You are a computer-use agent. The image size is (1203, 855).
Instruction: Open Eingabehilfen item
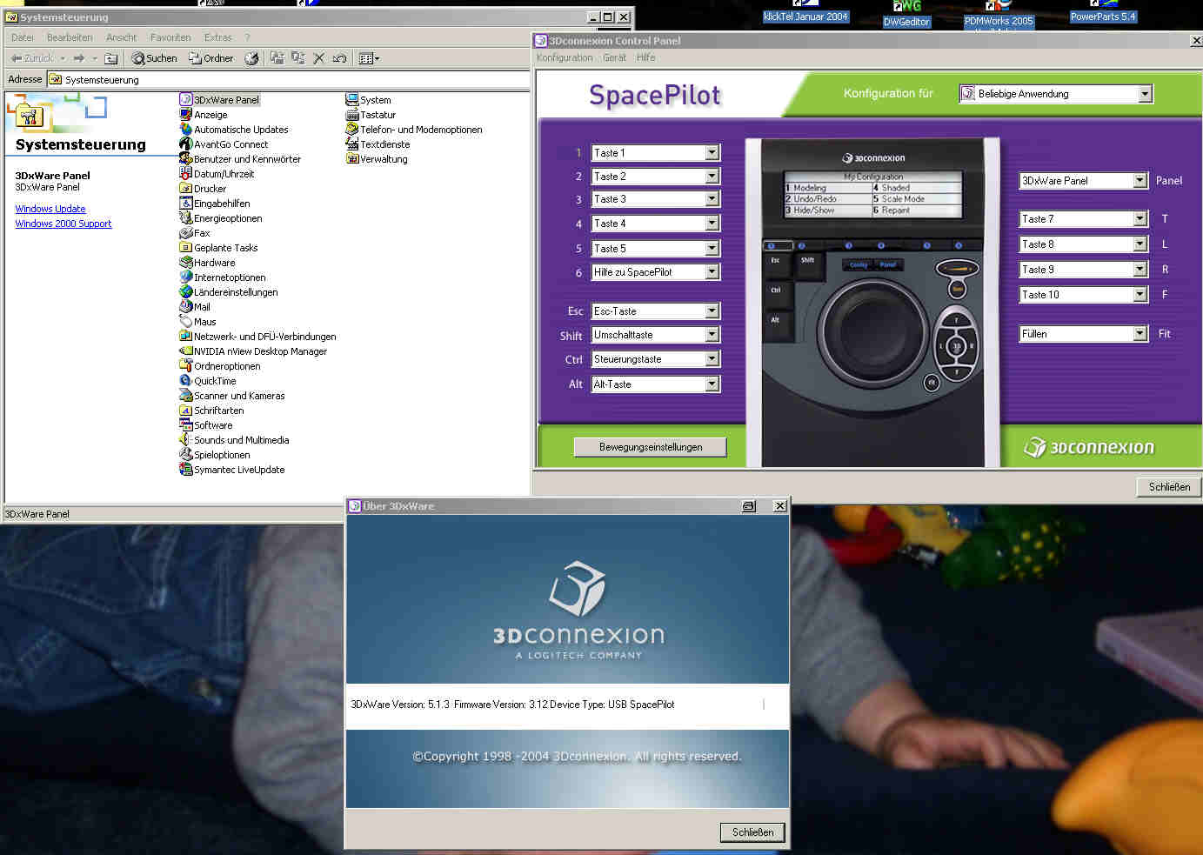215,204
